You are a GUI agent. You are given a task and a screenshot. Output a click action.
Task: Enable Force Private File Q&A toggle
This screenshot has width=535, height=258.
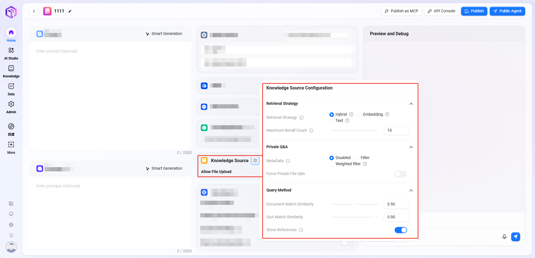click(x=401, y=174)
